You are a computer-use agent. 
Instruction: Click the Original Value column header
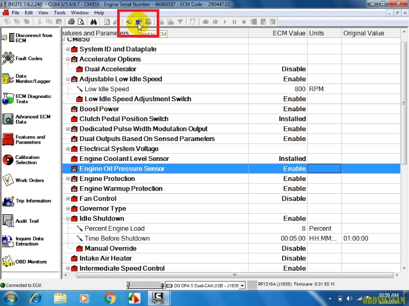pyautogui.click(x=371, y=33)
